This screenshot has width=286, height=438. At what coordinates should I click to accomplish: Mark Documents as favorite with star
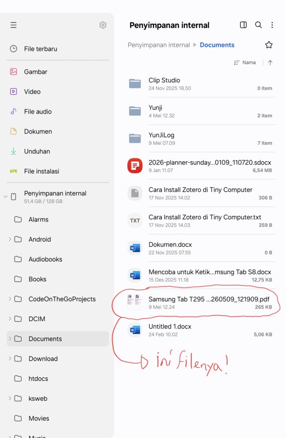[x=269, y=44]
